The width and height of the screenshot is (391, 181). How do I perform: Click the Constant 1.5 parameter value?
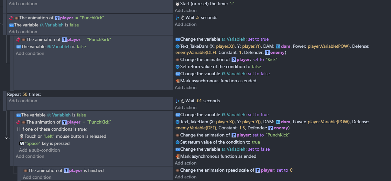pyautogui.click(x=243, y=128)
